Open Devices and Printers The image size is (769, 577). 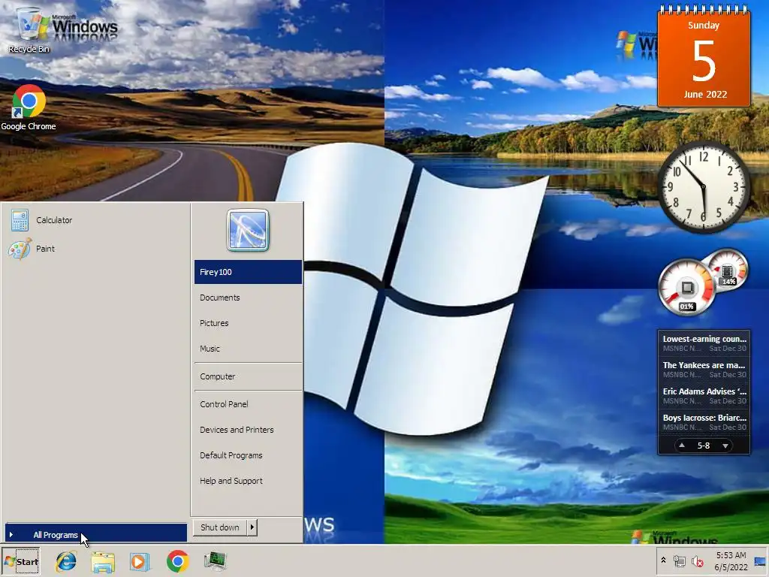point(248,429)
